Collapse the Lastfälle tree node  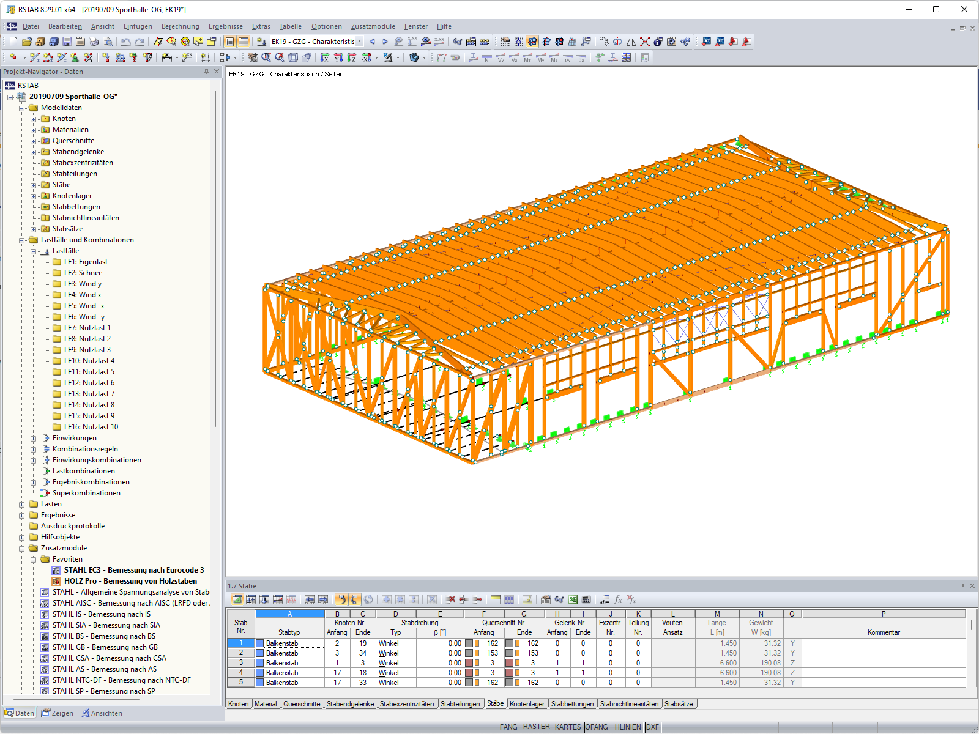(34, 251)
